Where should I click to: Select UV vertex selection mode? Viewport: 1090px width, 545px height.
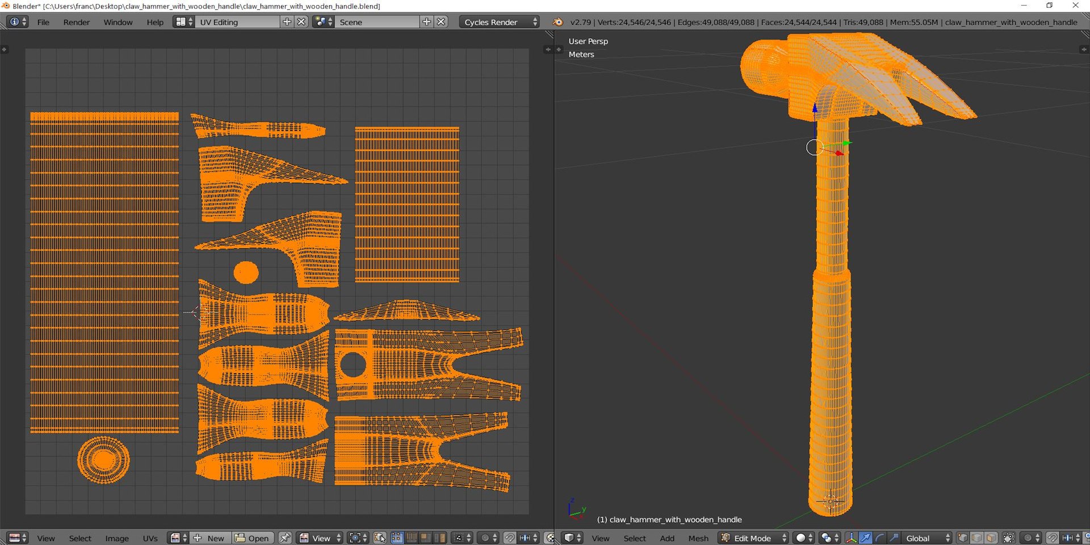click(x=397, y=538)
